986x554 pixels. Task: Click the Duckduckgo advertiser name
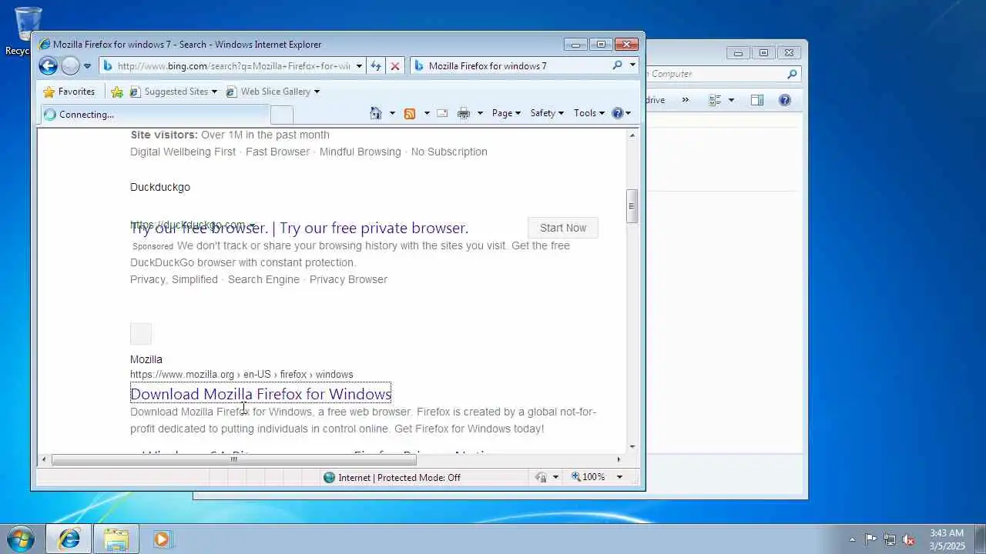[x=160, y=187]
